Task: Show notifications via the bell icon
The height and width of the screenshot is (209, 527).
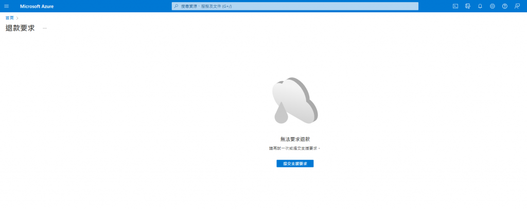Action: [x=480, y=6]
